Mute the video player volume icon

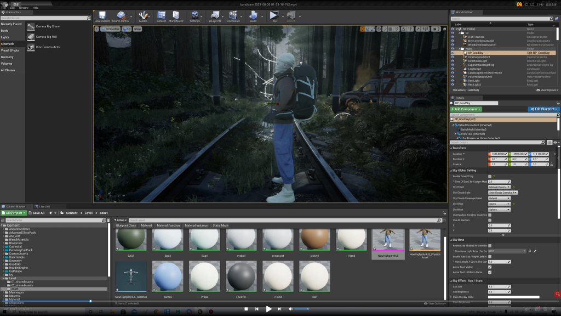pos(290,309)
